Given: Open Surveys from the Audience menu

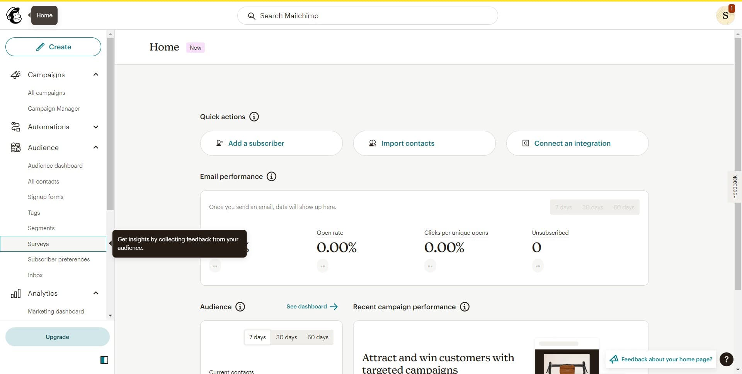Looking at the screenshot, I should [38, 244].
